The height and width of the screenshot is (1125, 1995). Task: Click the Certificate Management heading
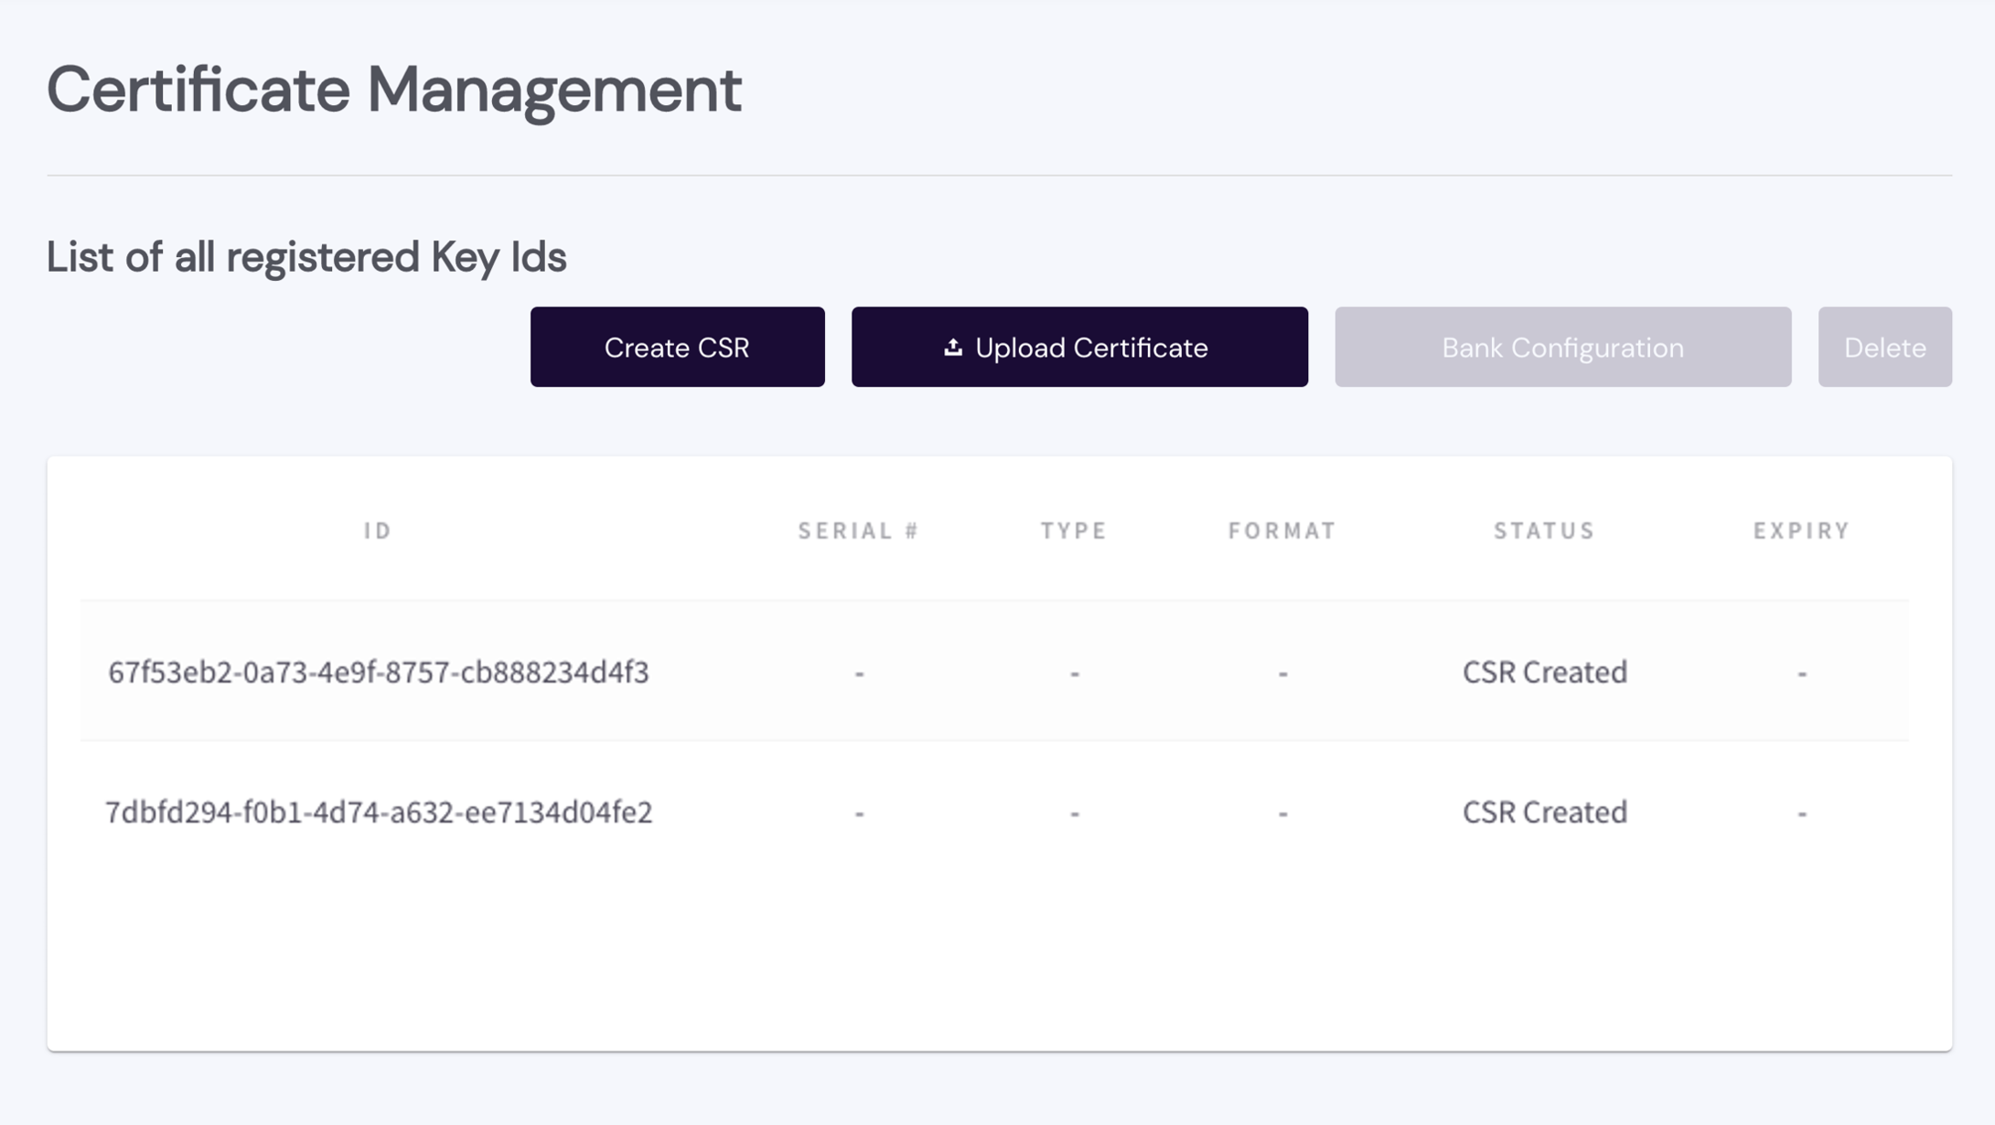(x=394, y=90)
